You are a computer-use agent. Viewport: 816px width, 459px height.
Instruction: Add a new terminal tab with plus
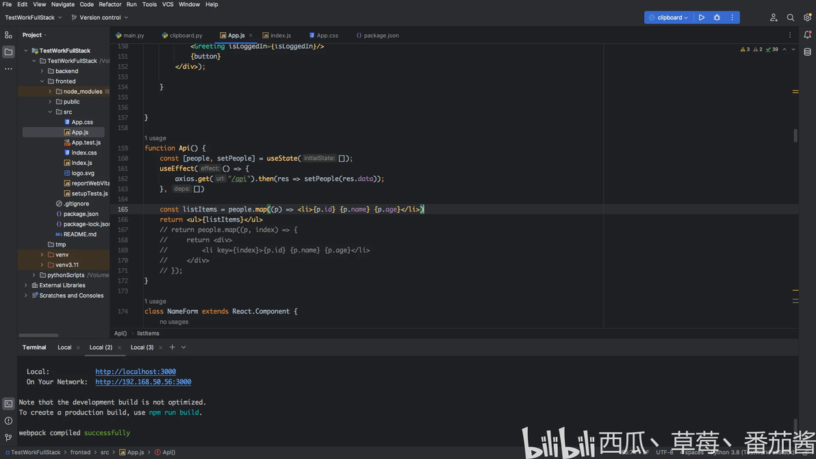tap(173, 347)
